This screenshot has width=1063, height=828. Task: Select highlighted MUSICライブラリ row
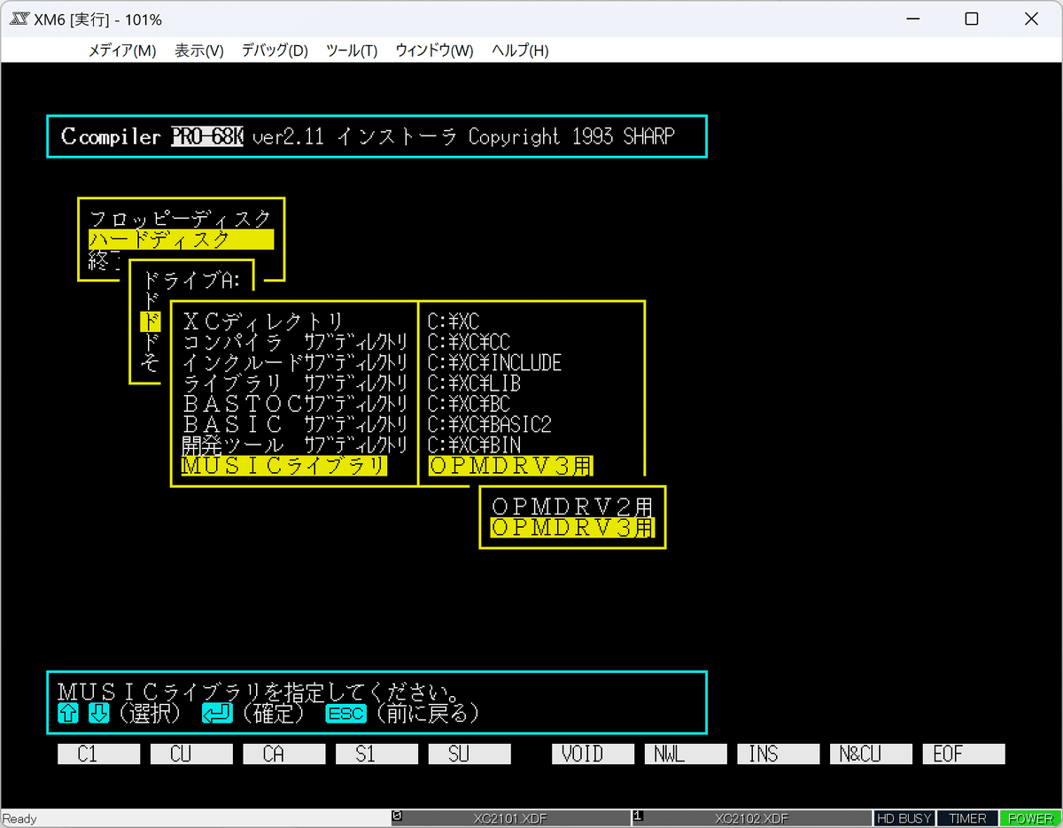click(x=284, y=466)
